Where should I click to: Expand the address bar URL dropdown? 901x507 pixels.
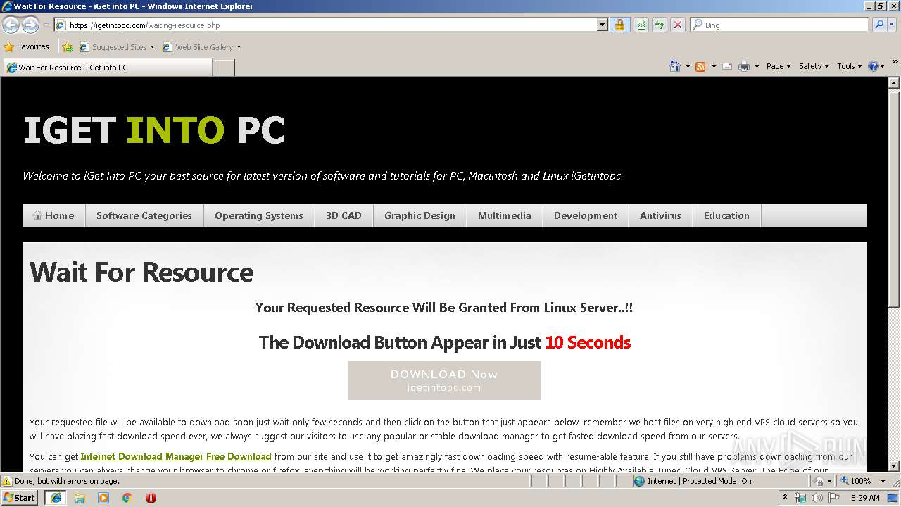tap(602, 25)
